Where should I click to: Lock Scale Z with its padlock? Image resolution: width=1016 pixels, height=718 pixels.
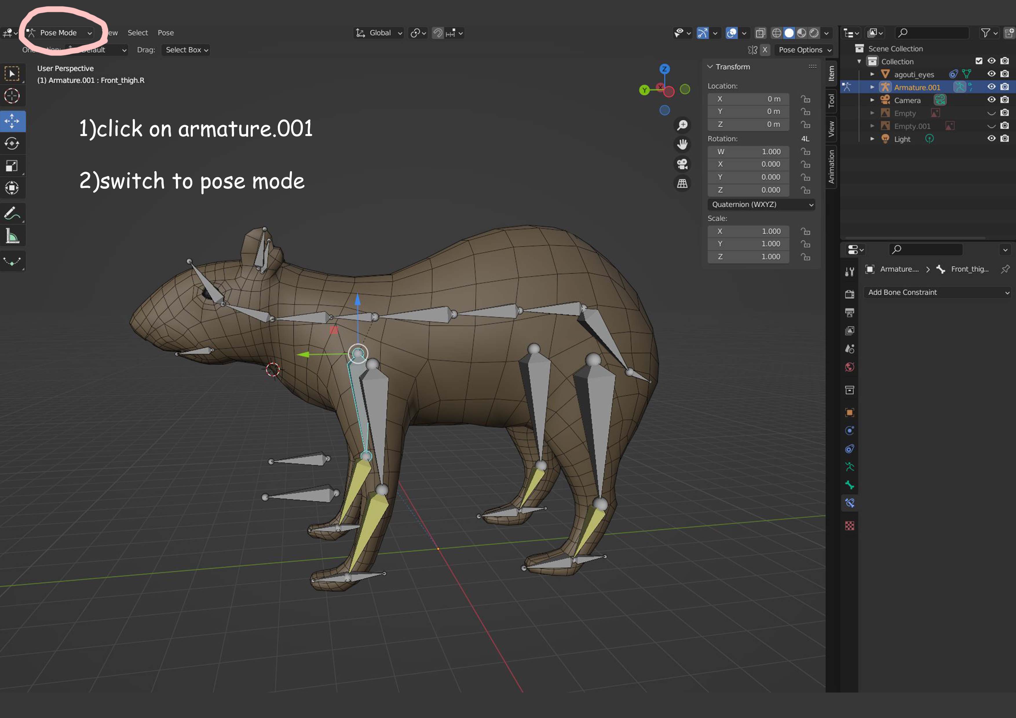coord(805,257)
